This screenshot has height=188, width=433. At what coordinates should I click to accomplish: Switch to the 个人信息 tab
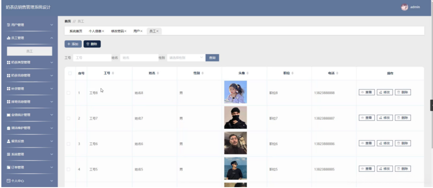95,31
